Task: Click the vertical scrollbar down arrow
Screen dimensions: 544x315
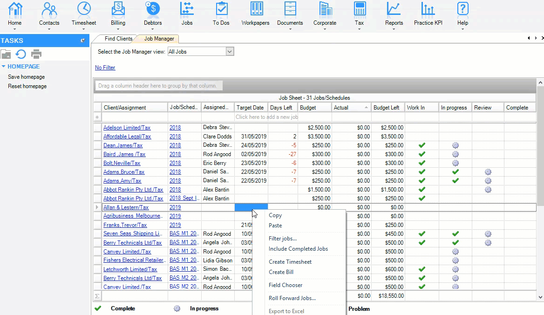Action: point(540,297)
